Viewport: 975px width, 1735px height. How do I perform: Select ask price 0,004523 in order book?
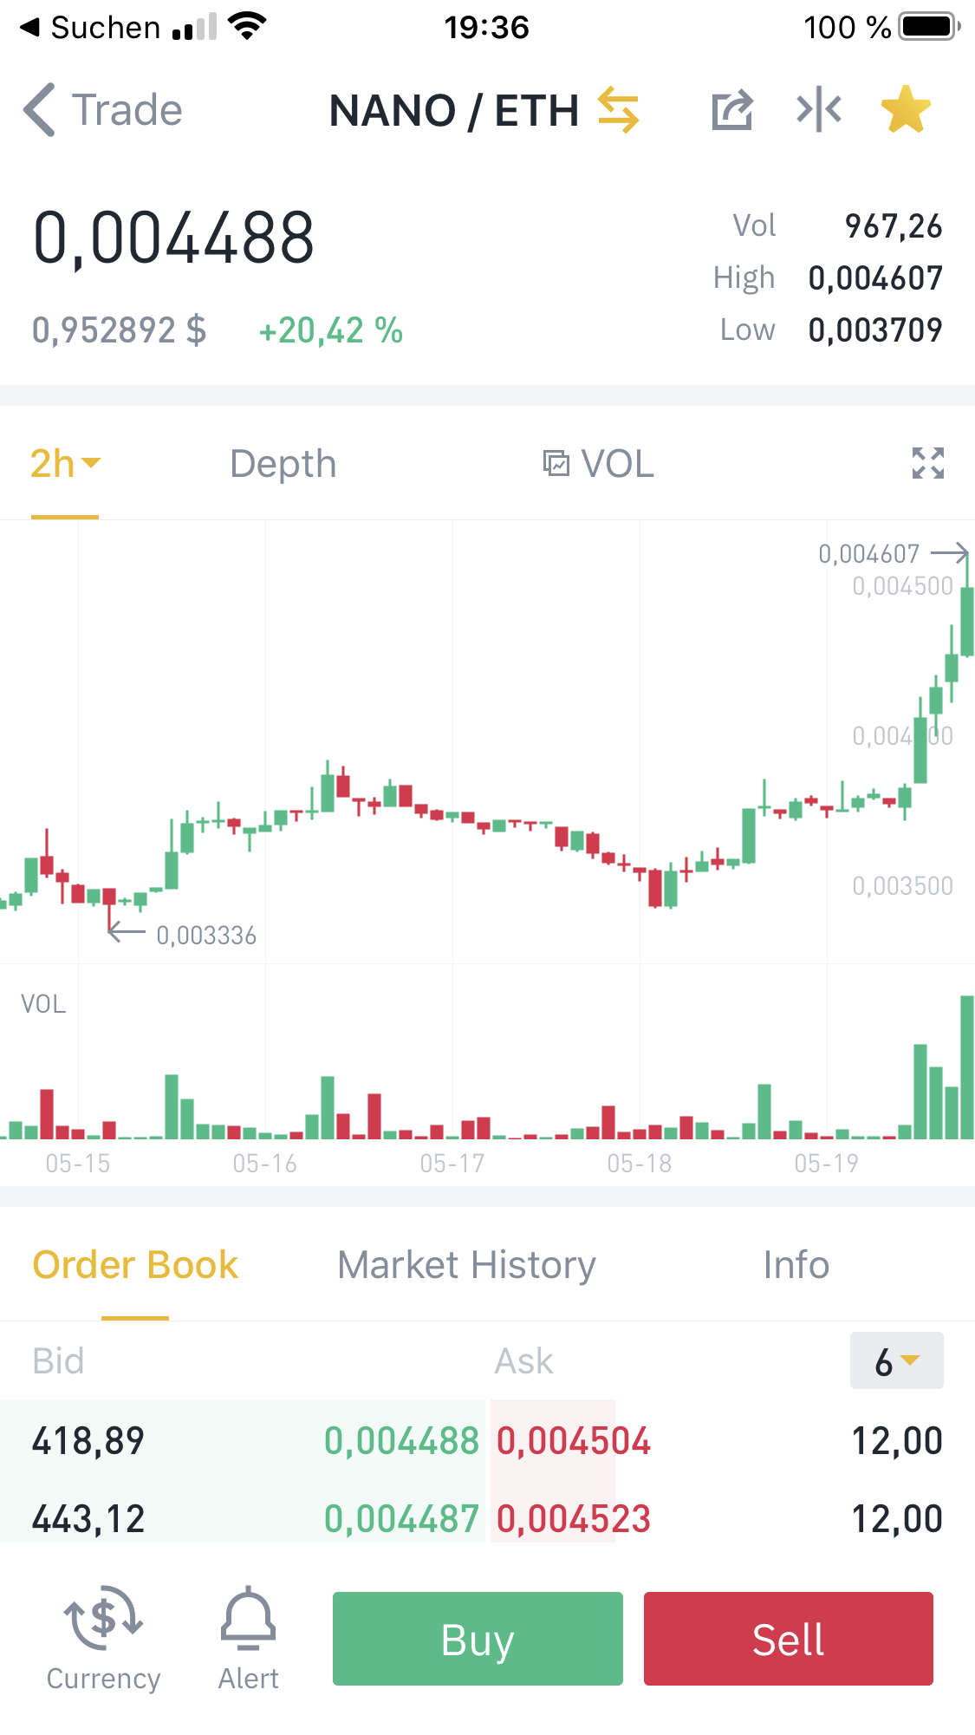click(x=574, y=1519)
